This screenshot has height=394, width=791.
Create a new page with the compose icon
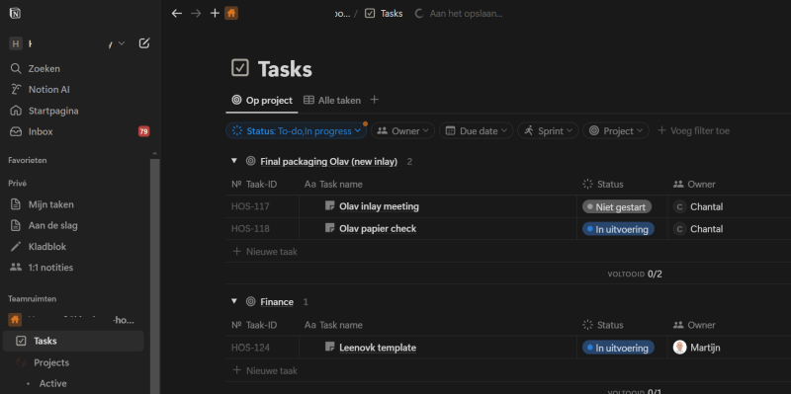click(143, 43)
